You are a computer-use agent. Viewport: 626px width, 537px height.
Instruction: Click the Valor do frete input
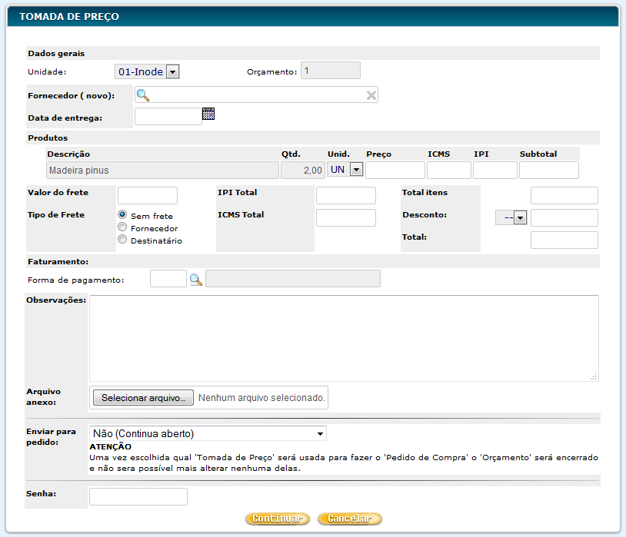pos(147,195)
